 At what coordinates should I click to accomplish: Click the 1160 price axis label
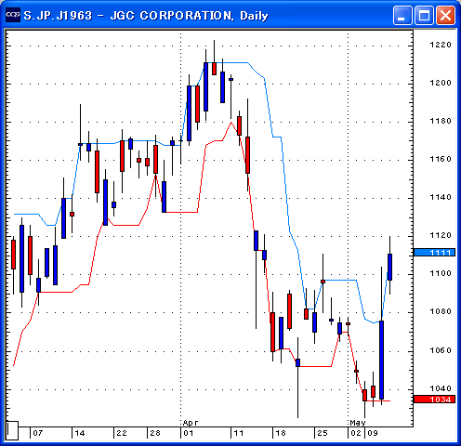[441, 159]
